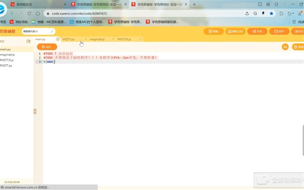
Task: Switch to the msgmqtt.js editor tab
Action: pos(97,39)
